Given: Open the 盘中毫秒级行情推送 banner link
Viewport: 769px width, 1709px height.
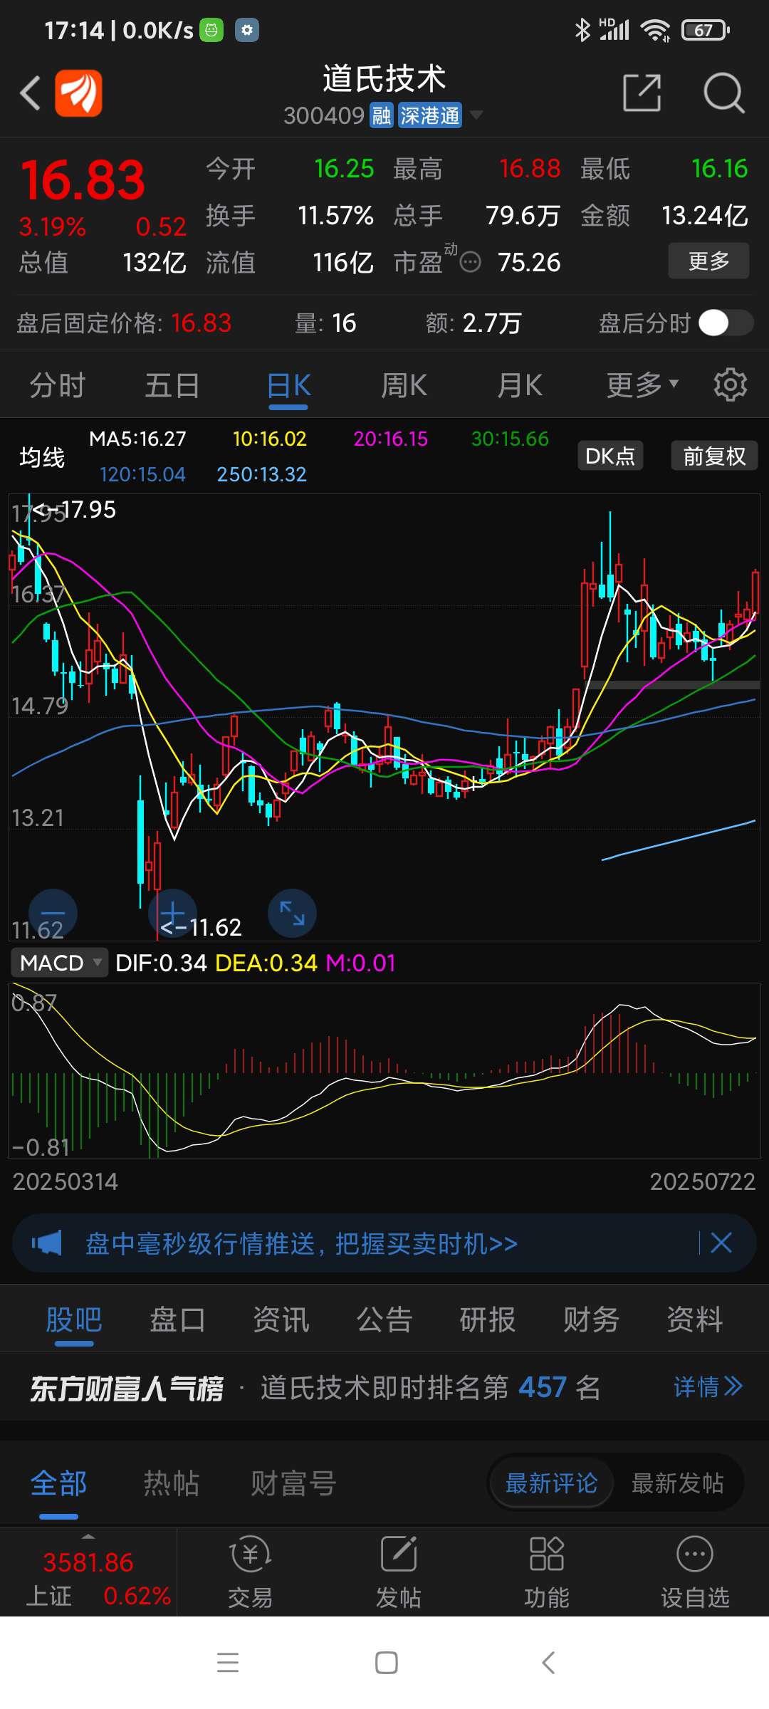Looking at the screenshot, I should tap(301, 1243).
